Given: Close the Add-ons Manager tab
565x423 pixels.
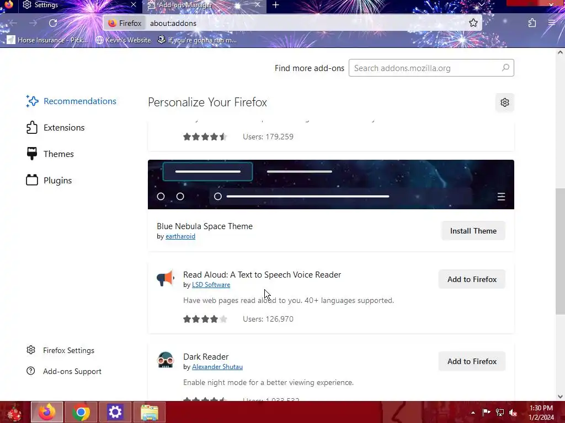Looking at the screenshot, I should (x=258, y=4).
